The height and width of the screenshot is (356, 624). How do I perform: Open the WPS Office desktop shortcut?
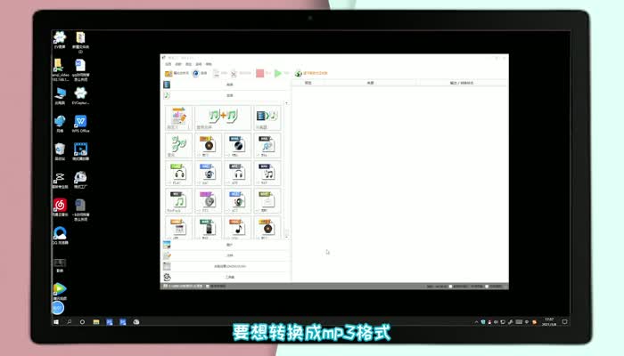pyautogui.click(x=80, y=124)
